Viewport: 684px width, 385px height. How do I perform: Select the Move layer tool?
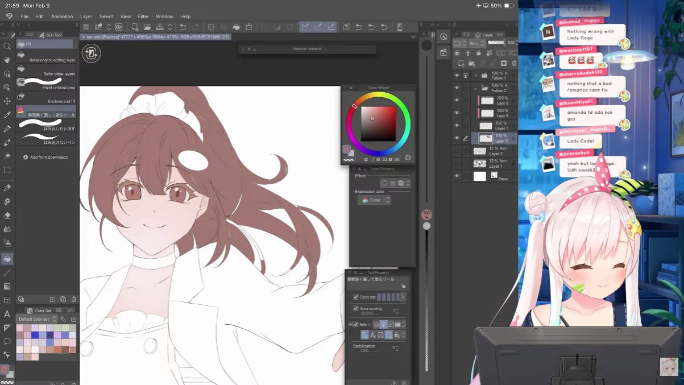[x=7, y=101]
